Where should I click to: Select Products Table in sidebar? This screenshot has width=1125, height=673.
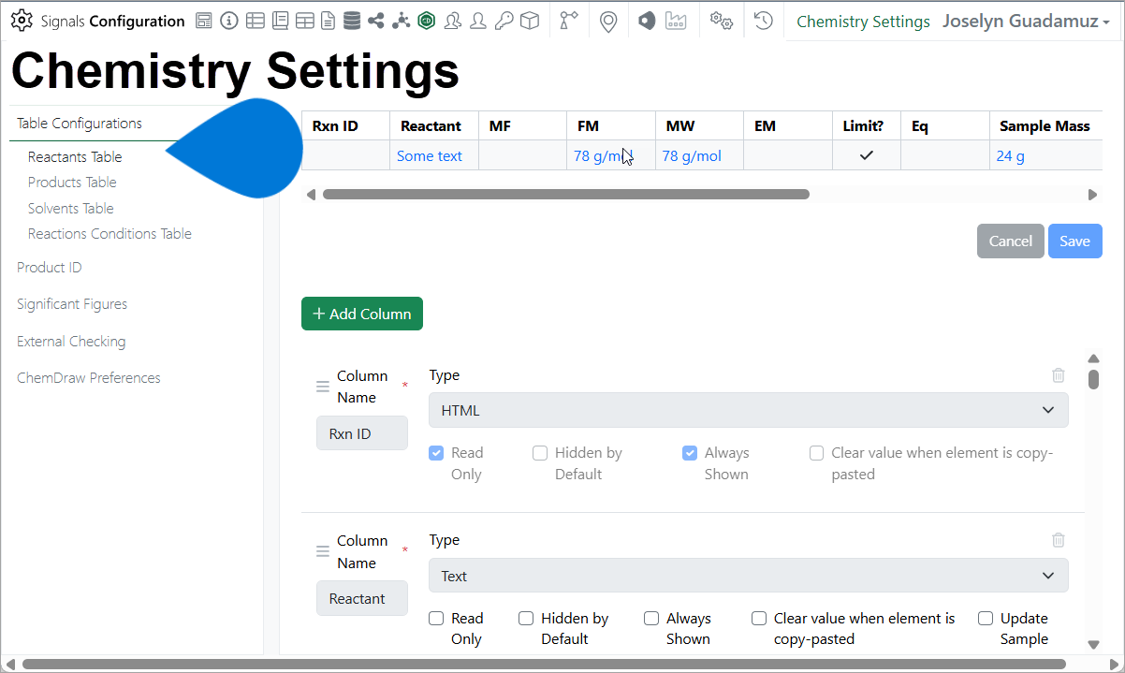pos(72,183)
